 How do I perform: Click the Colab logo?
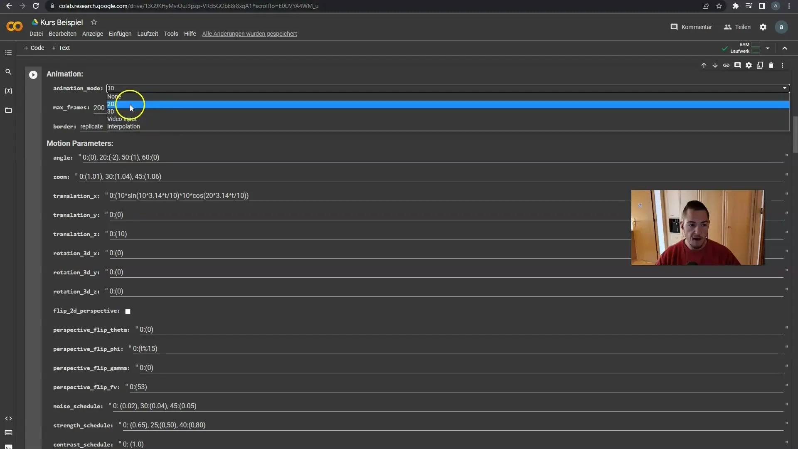[x=15, y=27]
